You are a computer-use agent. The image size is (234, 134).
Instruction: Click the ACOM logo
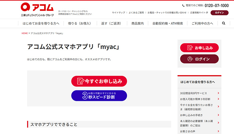pyautogui.click(x=37, y=9)
